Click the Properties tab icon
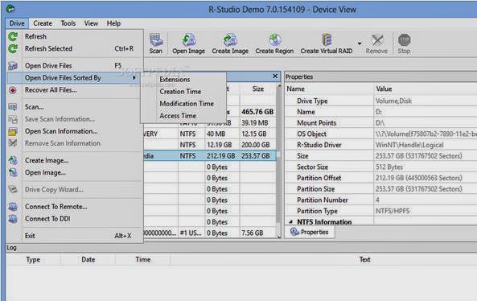The height and width of the screenshot is (301, 477). pos(294,232)
